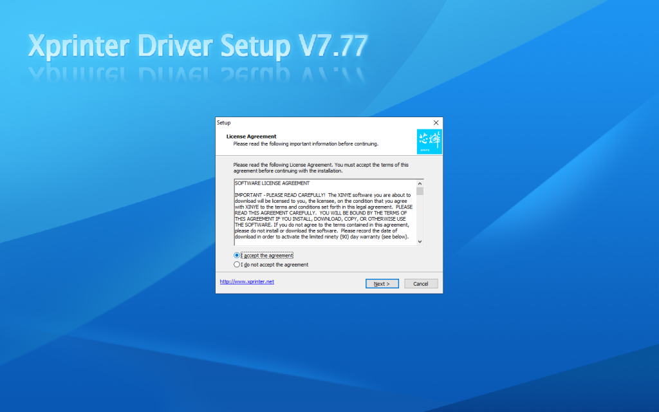Click the license scrollbar up arrow
The height and width of the screenshot is (412, 659).
[x=420, y=183]
